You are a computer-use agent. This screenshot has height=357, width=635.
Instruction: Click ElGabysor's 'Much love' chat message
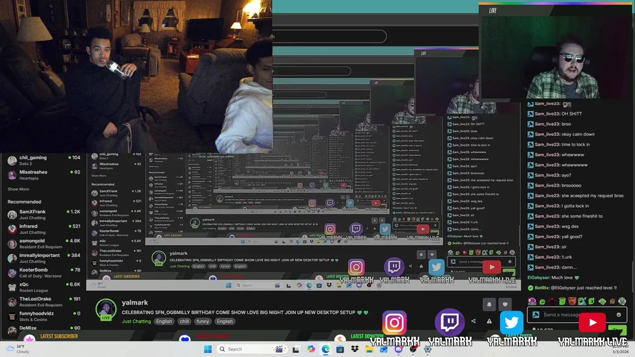553,278
